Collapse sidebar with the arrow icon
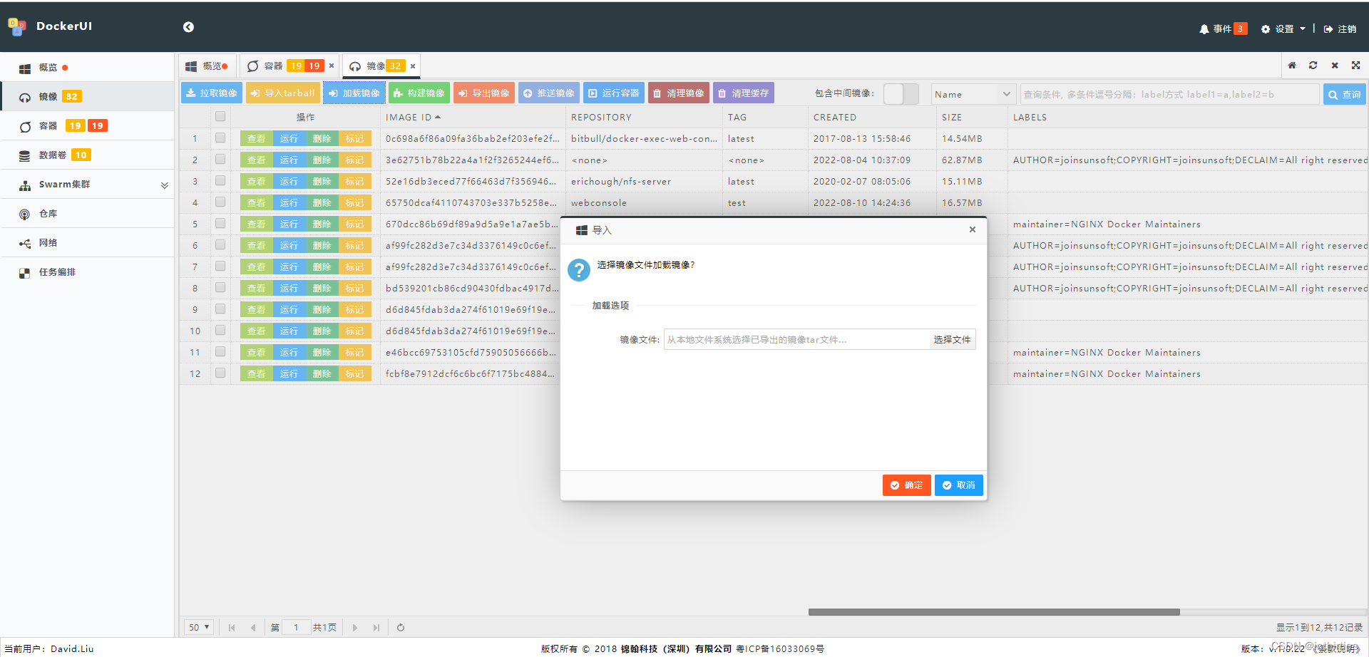1369x657 pixels. pyautogui.click(x=188, y=27)
